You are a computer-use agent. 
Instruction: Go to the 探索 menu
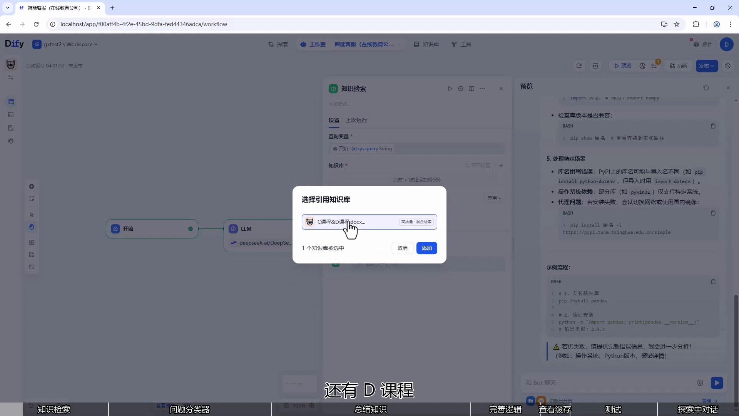tap(278, 44)
